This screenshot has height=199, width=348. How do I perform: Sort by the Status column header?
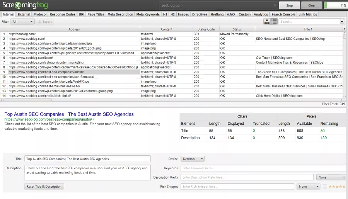point(237,29)
